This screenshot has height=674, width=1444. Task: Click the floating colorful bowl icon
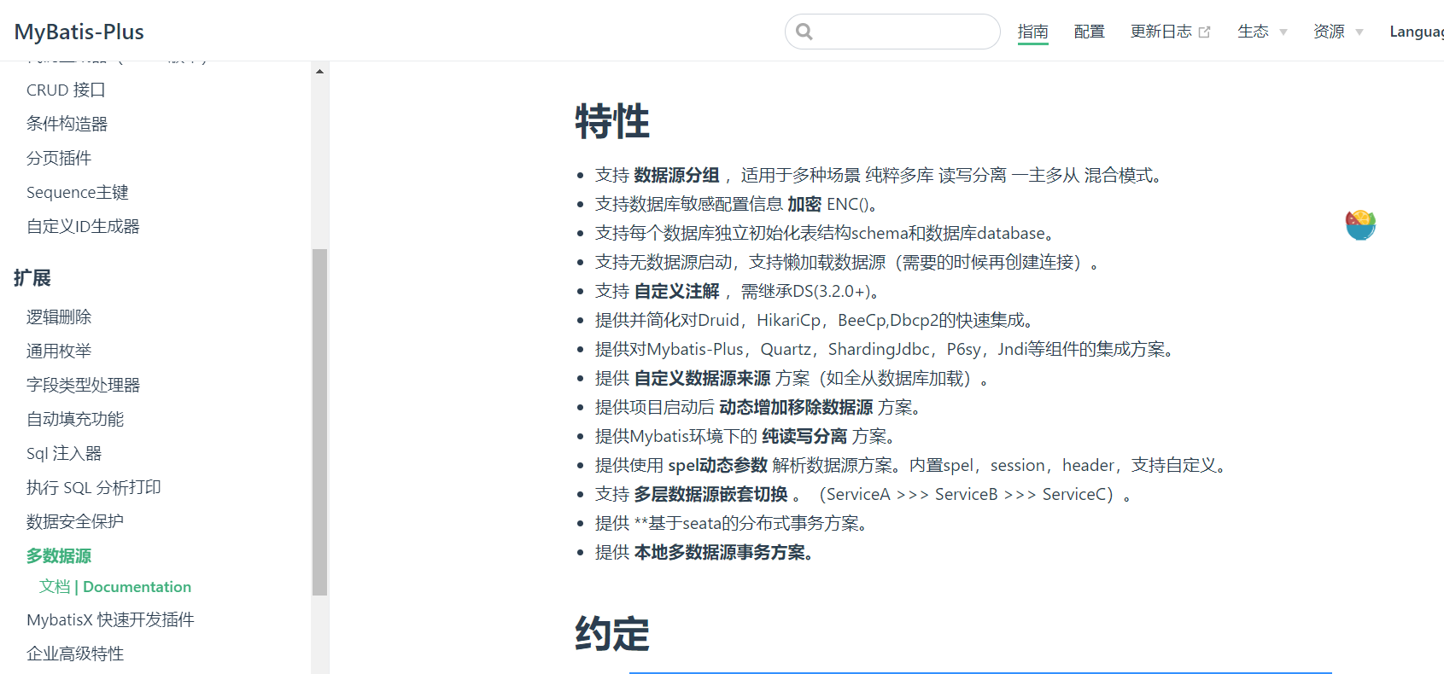point(1360,225)
